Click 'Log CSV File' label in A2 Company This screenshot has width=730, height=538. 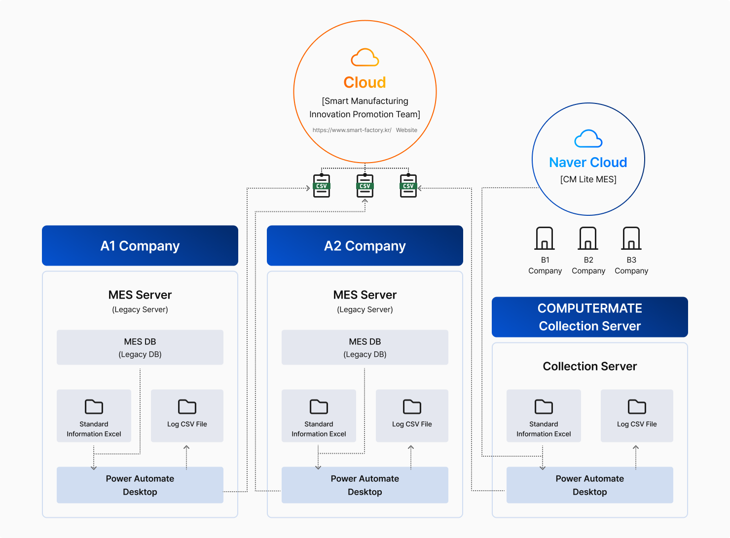pyautogui.click(x=412, y=424)
